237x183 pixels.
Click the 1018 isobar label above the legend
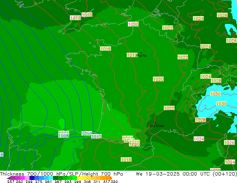click(x=126, y=159)
